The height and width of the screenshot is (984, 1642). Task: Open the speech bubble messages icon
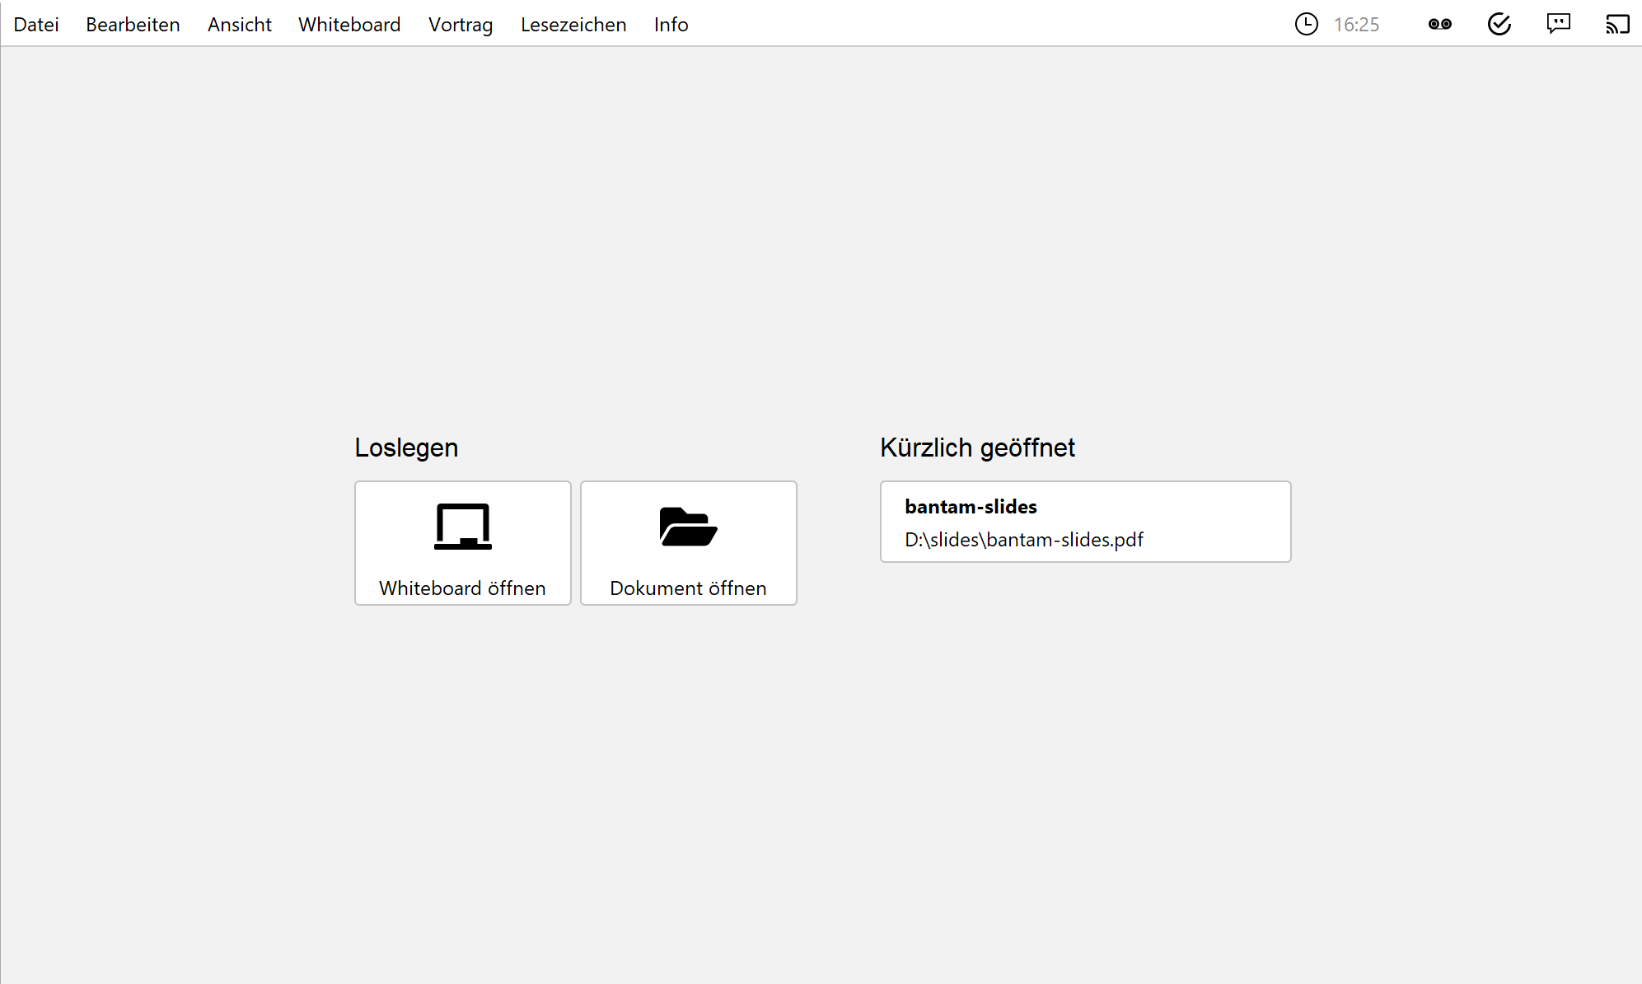pyautogui.click(x=1558, y=24)
